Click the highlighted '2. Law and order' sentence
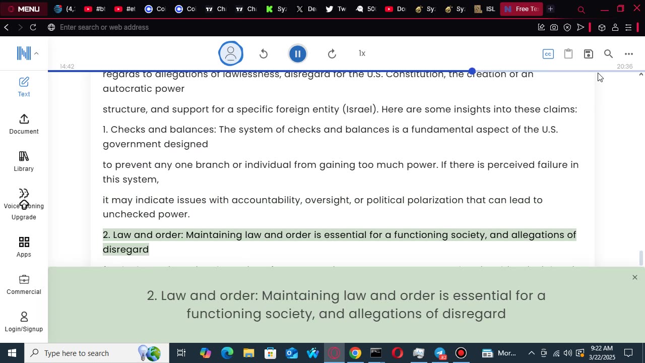 (339, 242)
